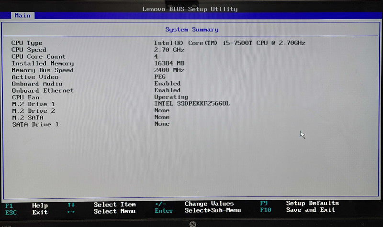Select the Onboard Audio label
This screenshot has width=383, height=227.
(37, 84)
